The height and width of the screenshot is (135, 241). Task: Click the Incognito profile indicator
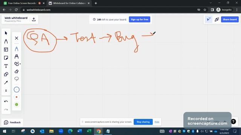click(224, 10)
